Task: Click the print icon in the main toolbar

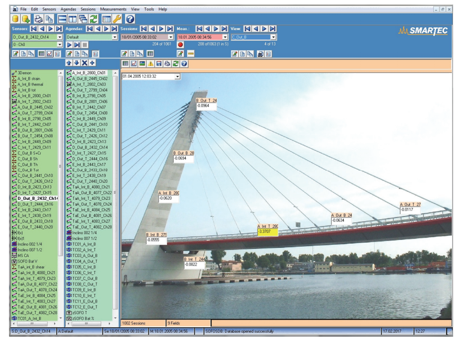Action: [38, 19]
